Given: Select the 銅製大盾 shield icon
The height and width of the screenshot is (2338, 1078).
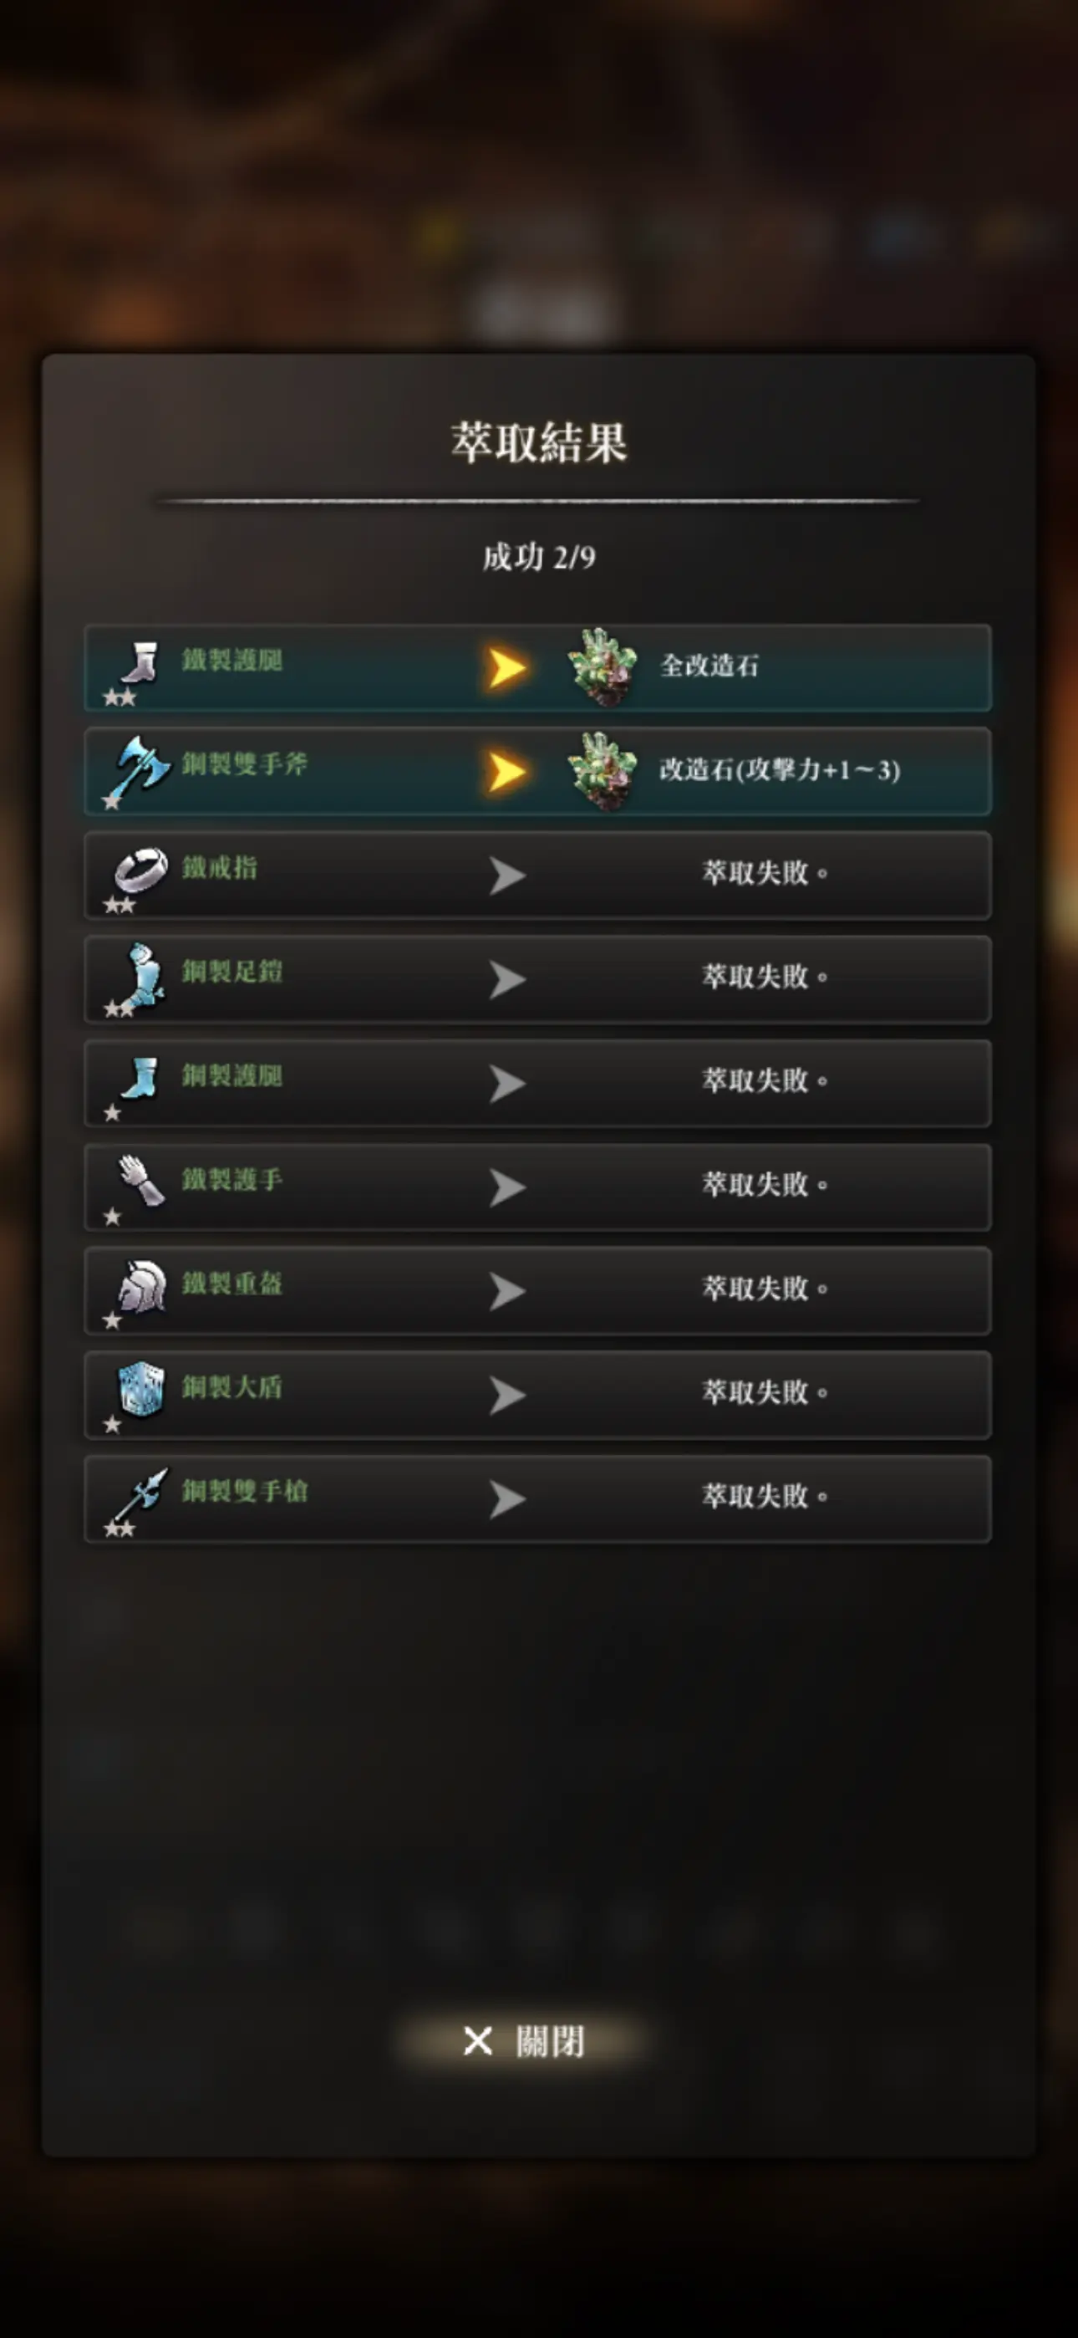Looking at the screenshot, I should point(142,1390).
